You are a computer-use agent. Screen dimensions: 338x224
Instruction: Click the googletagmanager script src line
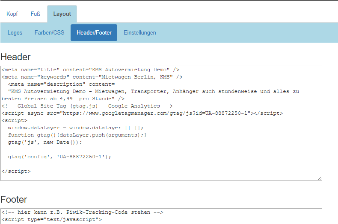142,113
